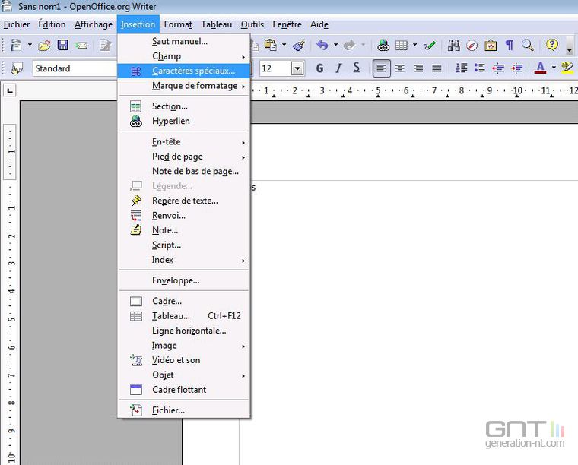Open the Édition menu
The height and width of the screenshot is (465, 578).
point(52,24)
